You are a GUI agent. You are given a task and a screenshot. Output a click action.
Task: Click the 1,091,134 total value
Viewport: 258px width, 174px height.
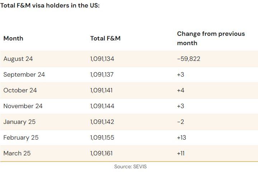click(102, 59)
